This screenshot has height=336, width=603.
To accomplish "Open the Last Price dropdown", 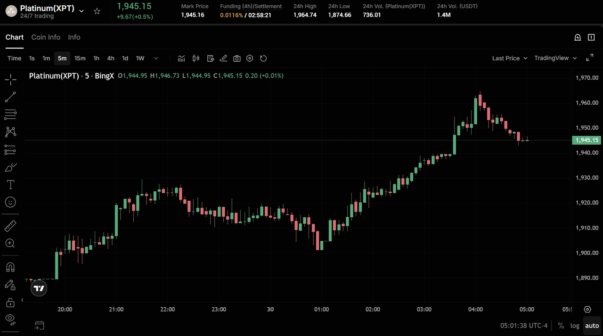I will pyautogui.click(x=509, y=58).
